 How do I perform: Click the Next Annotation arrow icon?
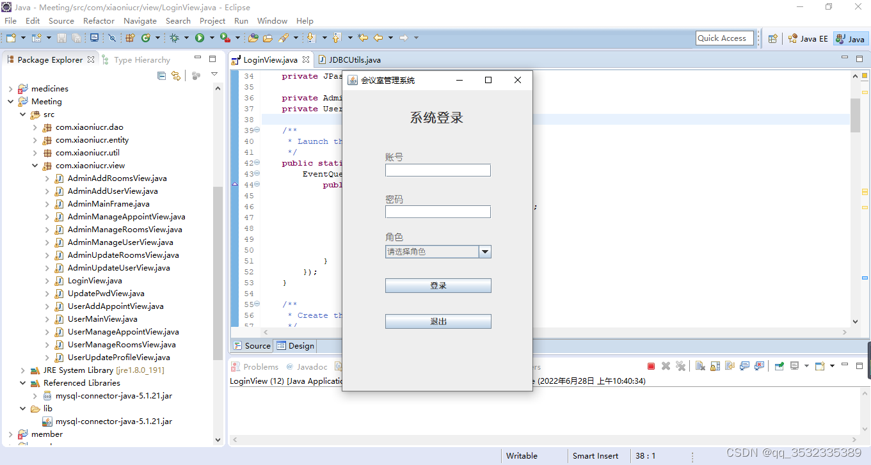(x=311, y=38)
